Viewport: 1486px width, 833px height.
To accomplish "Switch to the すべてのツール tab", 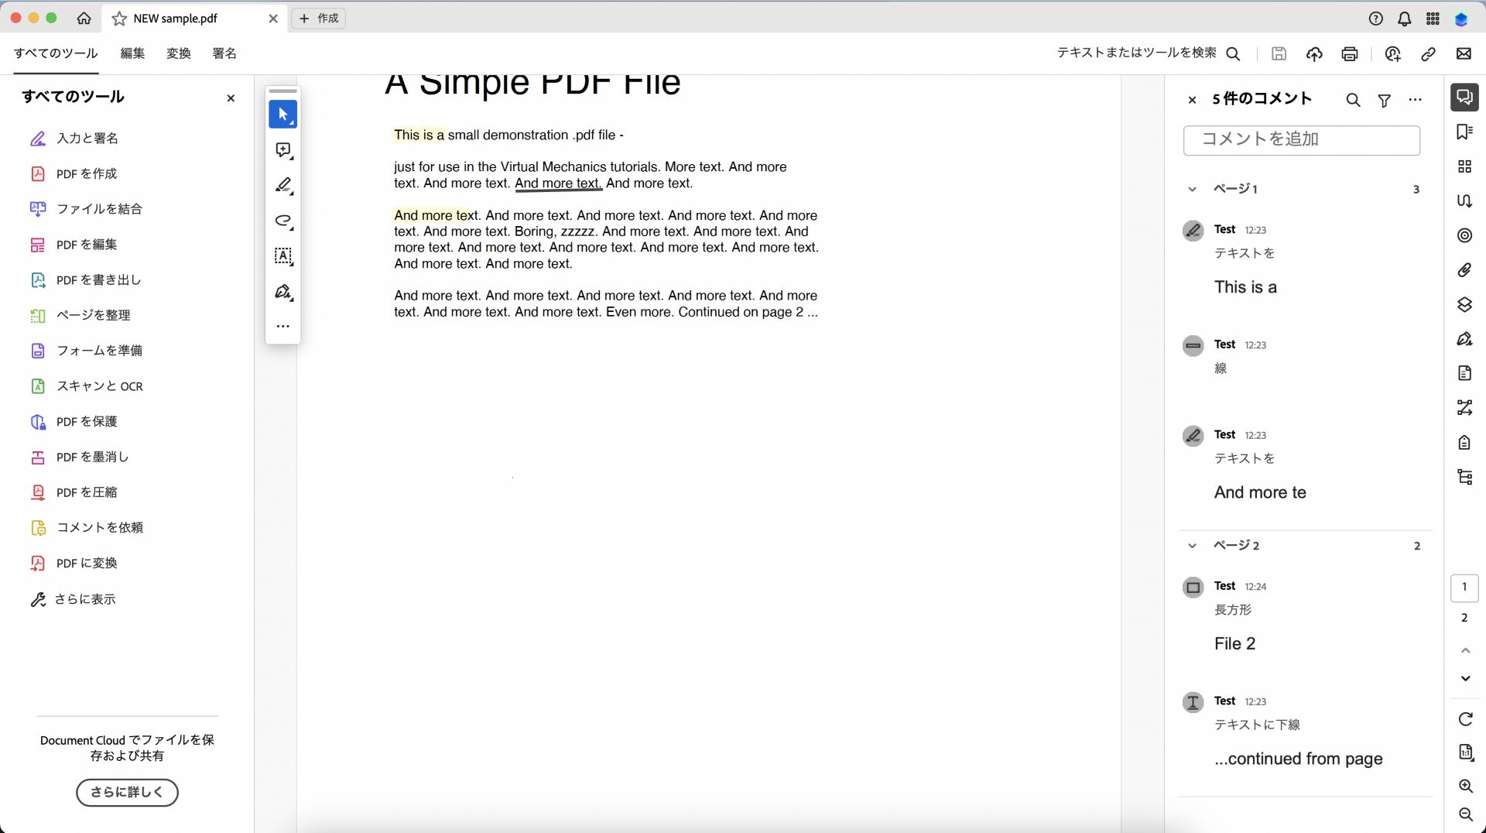I will [x=56, y=53].
